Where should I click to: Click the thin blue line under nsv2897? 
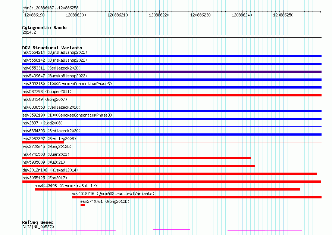[172, 127]
